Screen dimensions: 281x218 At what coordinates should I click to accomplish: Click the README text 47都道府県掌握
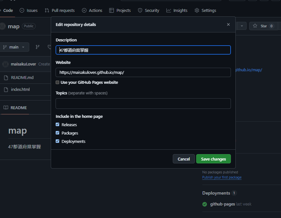pos(24,147)
